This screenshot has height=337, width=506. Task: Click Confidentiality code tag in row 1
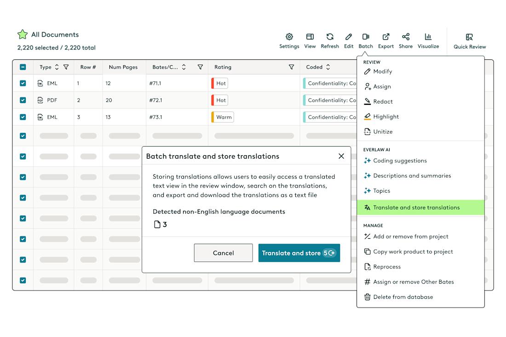coord(330,83)
